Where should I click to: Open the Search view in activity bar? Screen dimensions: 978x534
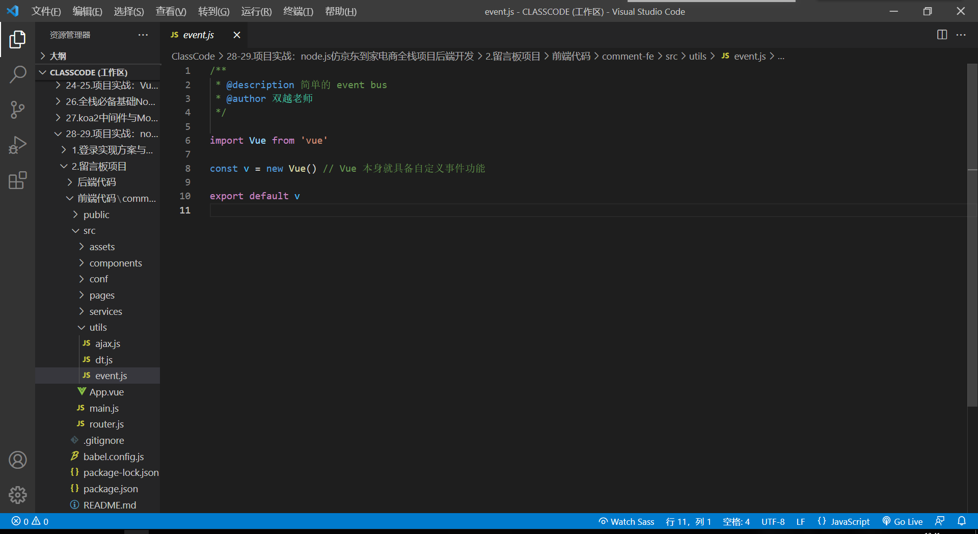(x=17, y=74)
